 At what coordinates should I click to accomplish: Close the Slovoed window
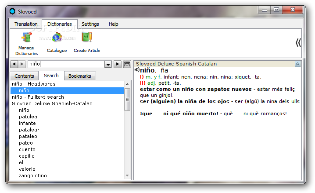[293, 10]
